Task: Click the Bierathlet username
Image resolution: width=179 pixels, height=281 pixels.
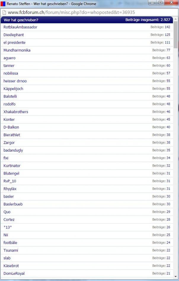Action: click(x=12, y=135)
